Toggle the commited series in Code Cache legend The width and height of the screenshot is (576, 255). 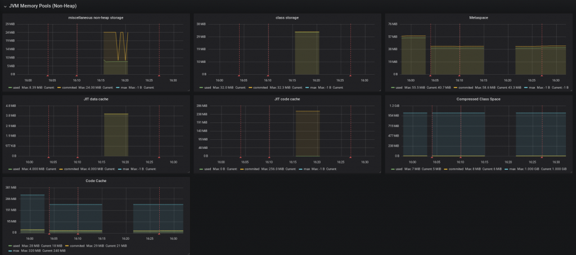pyautogui.click(x=76, y=245)
